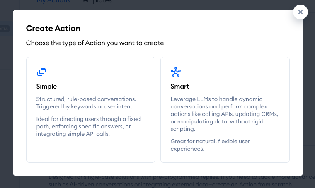Click the Smart network-nodes icon
Viewport: 315px width, 188px height.
(176, 72)
